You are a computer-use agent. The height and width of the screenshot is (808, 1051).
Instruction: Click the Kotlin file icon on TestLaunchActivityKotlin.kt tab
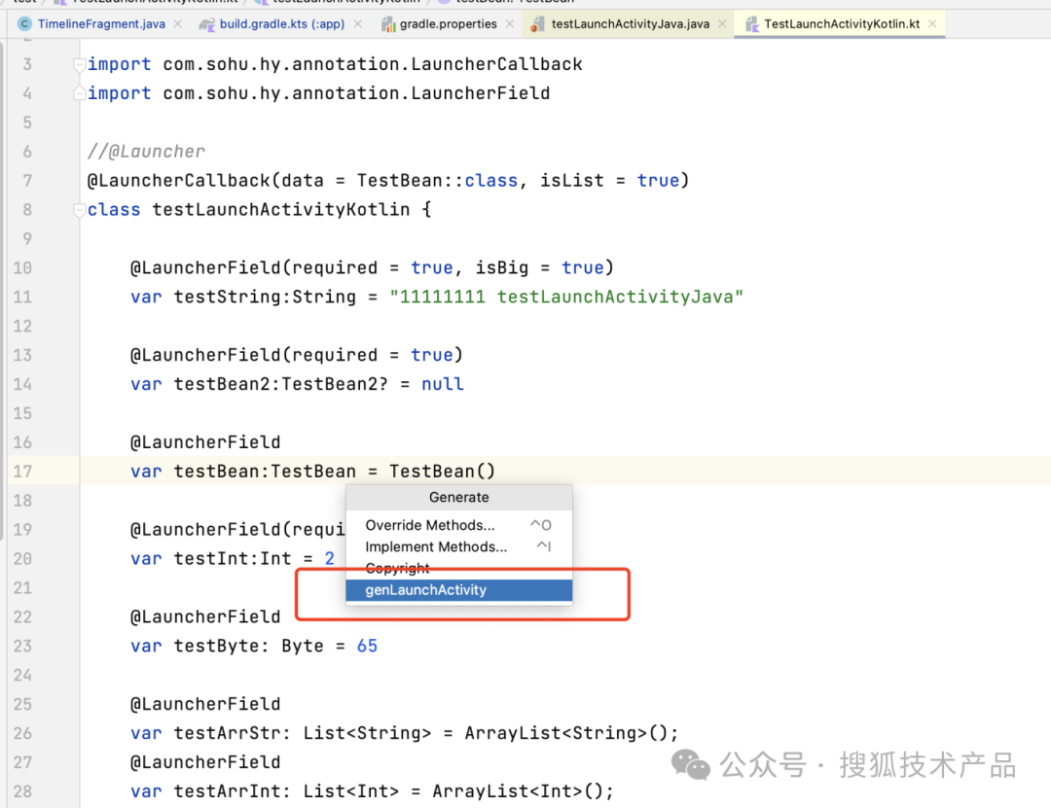752,24
